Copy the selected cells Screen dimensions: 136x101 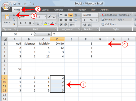14,19
